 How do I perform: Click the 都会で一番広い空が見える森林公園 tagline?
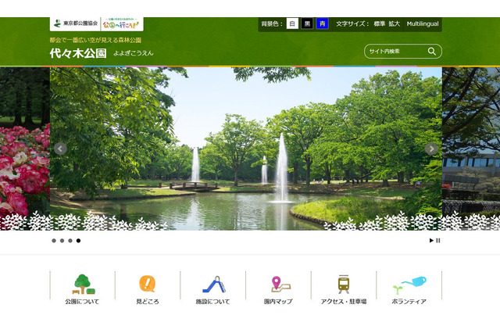95,40
